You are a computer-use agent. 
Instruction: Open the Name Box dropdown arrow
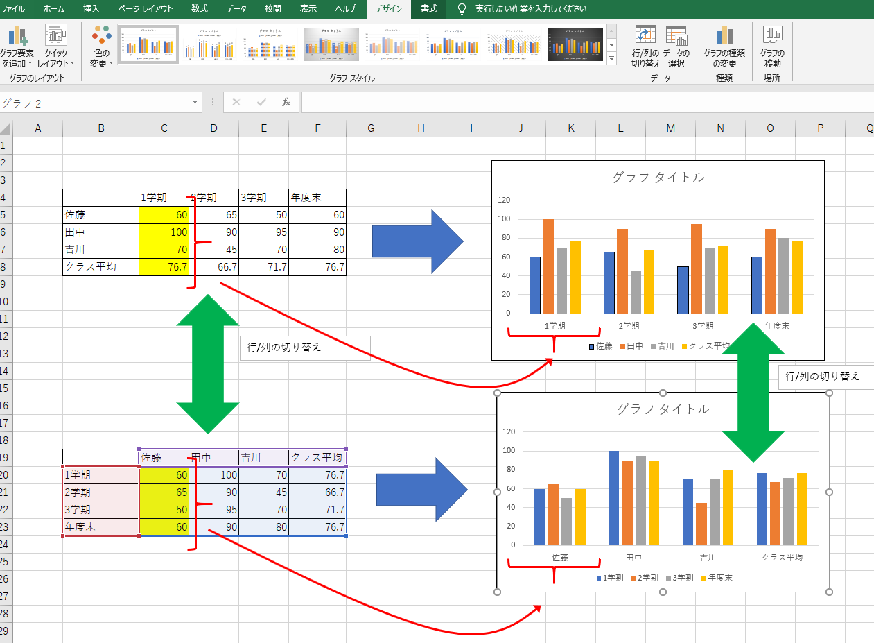[195, 102]
